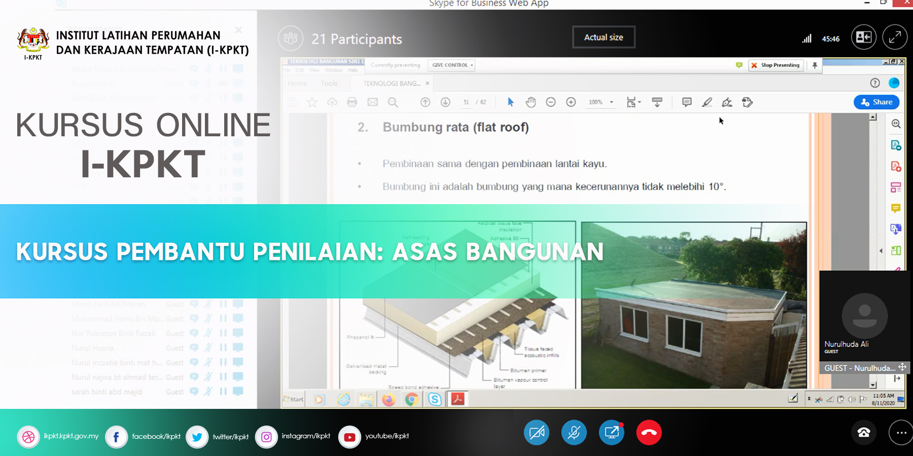
Task: Open Skype on shared taskbar
Action: click(x=435, y=399)
